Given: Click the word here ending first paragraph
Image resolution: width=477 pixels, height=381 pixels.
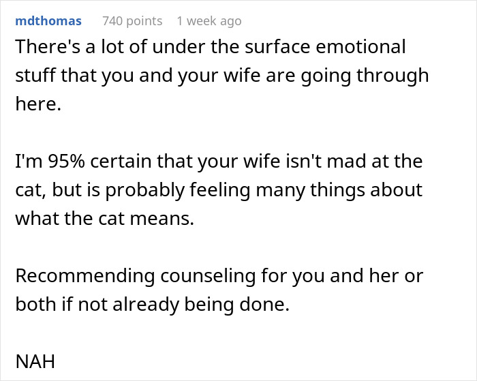Looking at the screenshot, I should click(x=37, y=102).
